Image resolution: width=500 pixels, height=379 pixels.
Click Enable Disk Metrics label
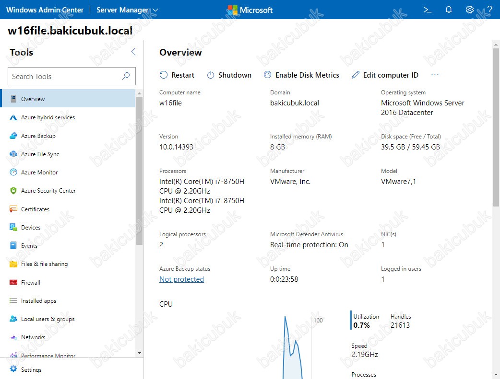[x=308, y=75]
